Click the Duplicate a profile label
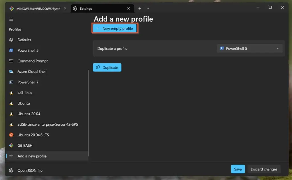Image resolution: width=292 pixels, height=180 pixels. 112,48
